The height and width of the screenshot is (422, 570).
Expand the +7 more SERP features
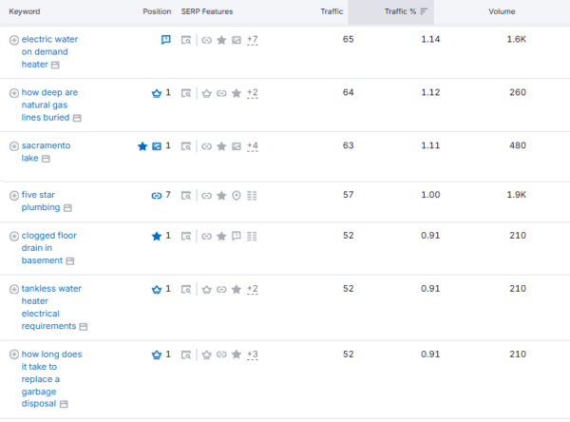point(252,40)
